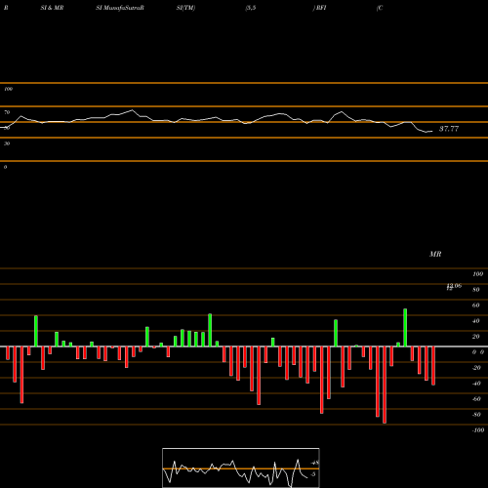Screen dimensions: 488x488
Task: Click the 'SI & MR' header text
Action: [x=52, y=8]
